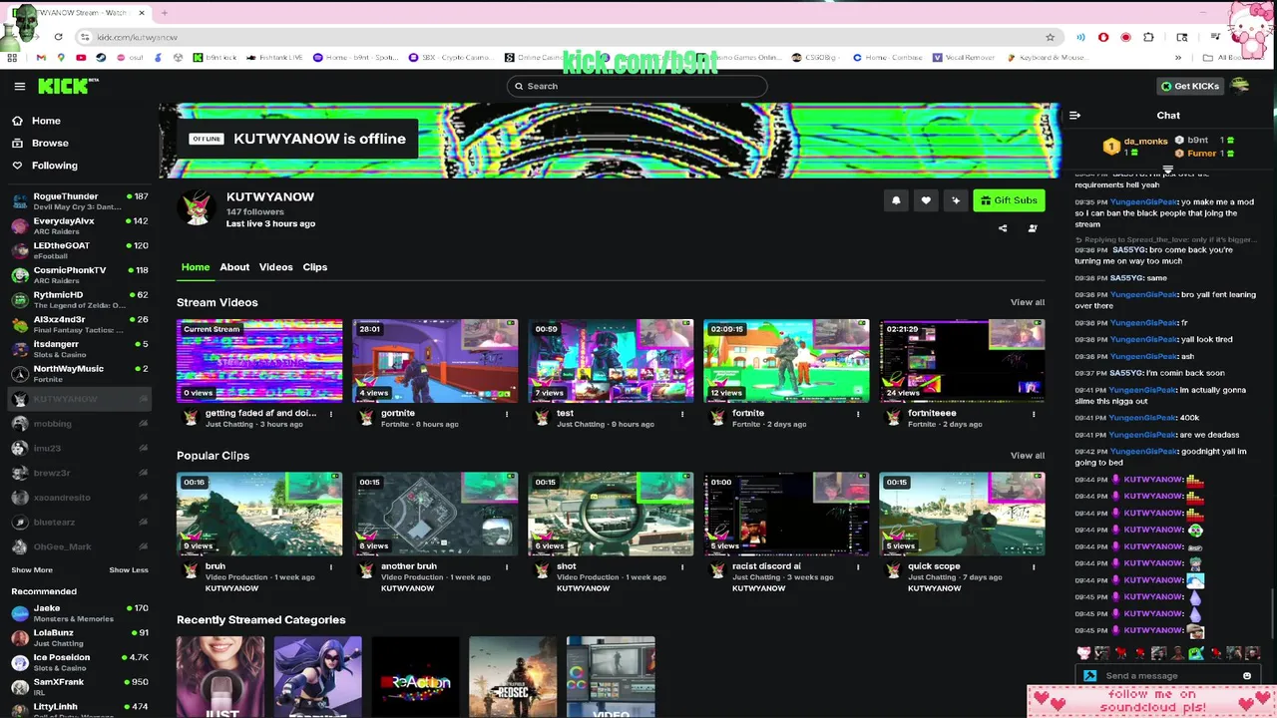Open the emoji picker in chat input
Screen dimensions: 1277x718
(x=1246, y=676)
